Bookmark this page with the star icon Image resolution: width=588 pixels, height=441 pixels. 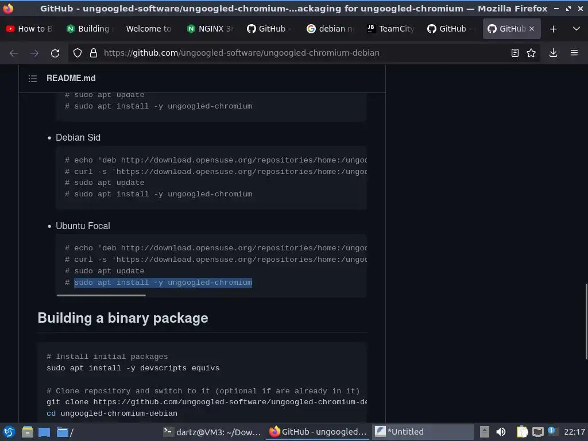(531, 53)
